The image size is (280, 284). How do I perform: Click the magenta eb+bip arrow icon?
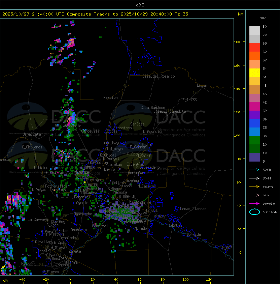click(x=254, y=204)
